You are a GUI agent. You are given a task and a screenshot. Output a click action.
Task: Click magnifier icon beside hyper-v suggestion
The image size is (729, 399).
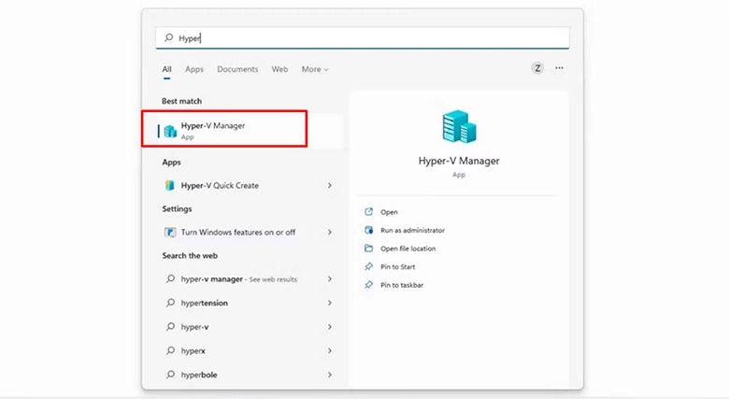(x=171, y=326)
